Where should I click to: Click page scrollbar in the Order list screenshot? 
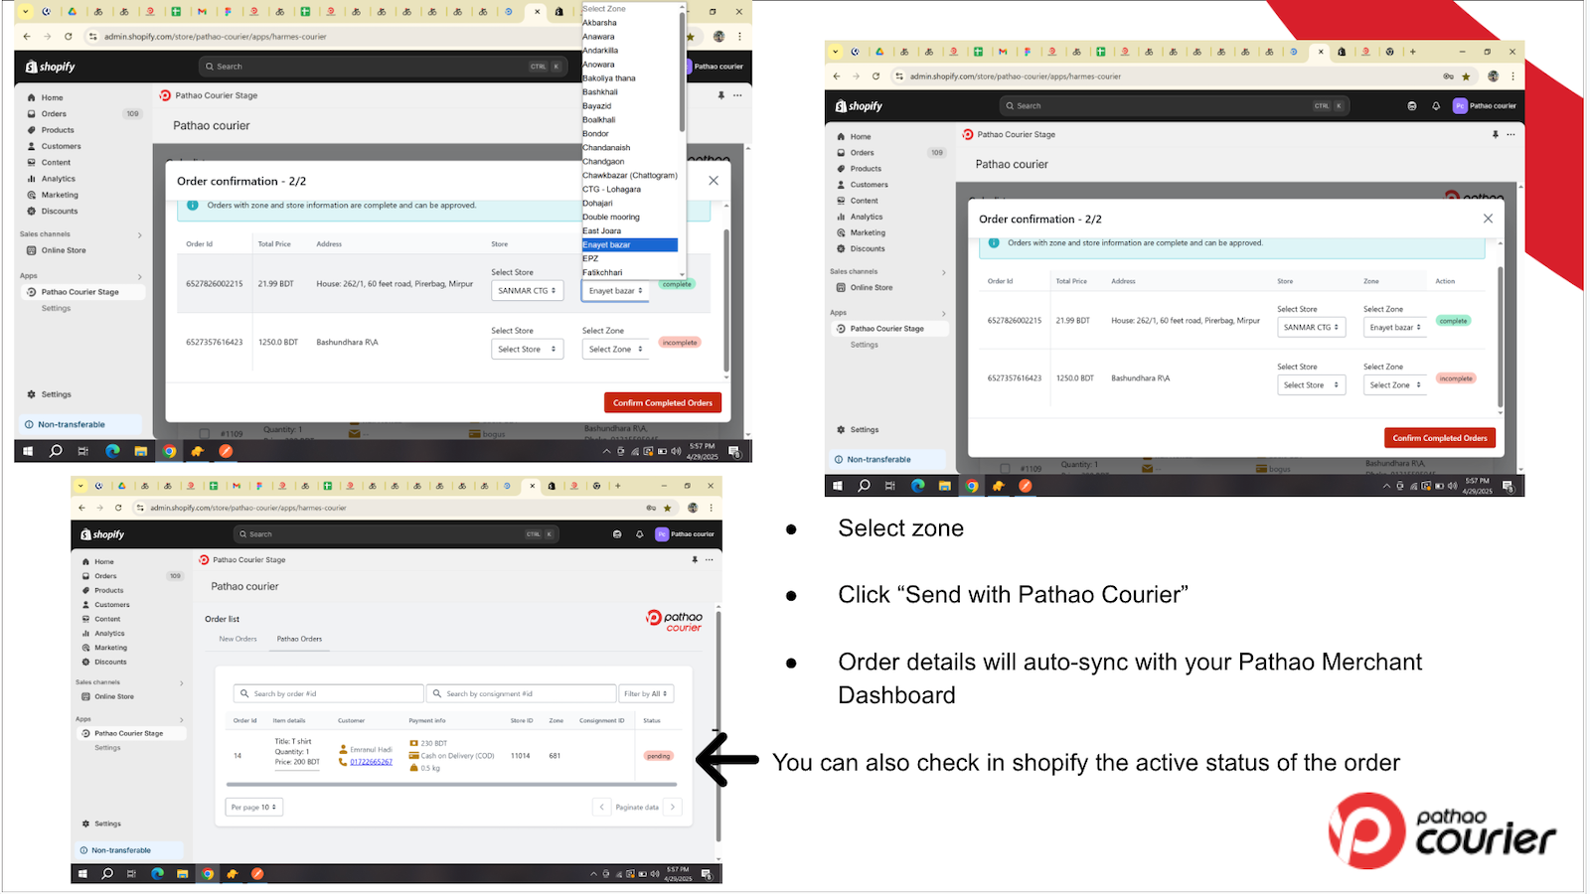[718, 725]
